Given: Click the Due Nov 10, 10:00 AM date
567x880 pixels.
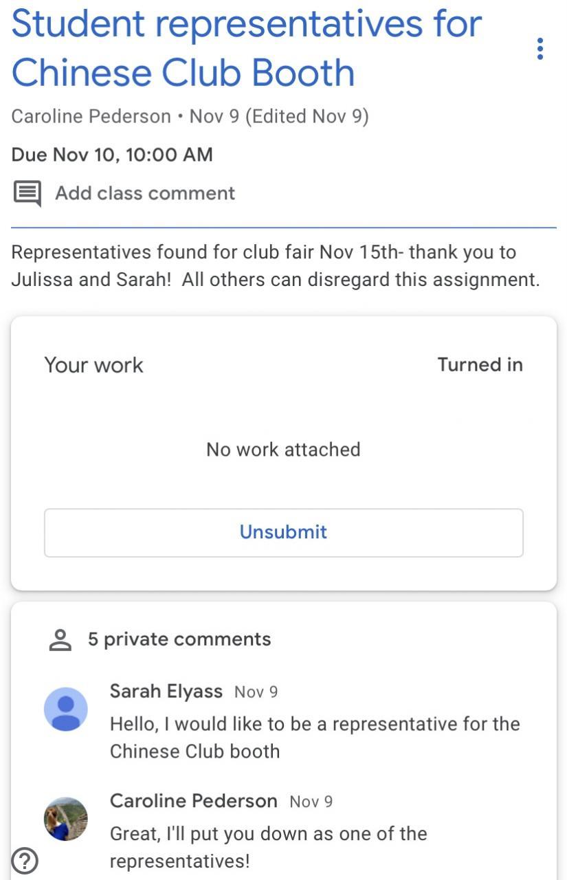Looking at the screenshot, I should pos(112,155).
